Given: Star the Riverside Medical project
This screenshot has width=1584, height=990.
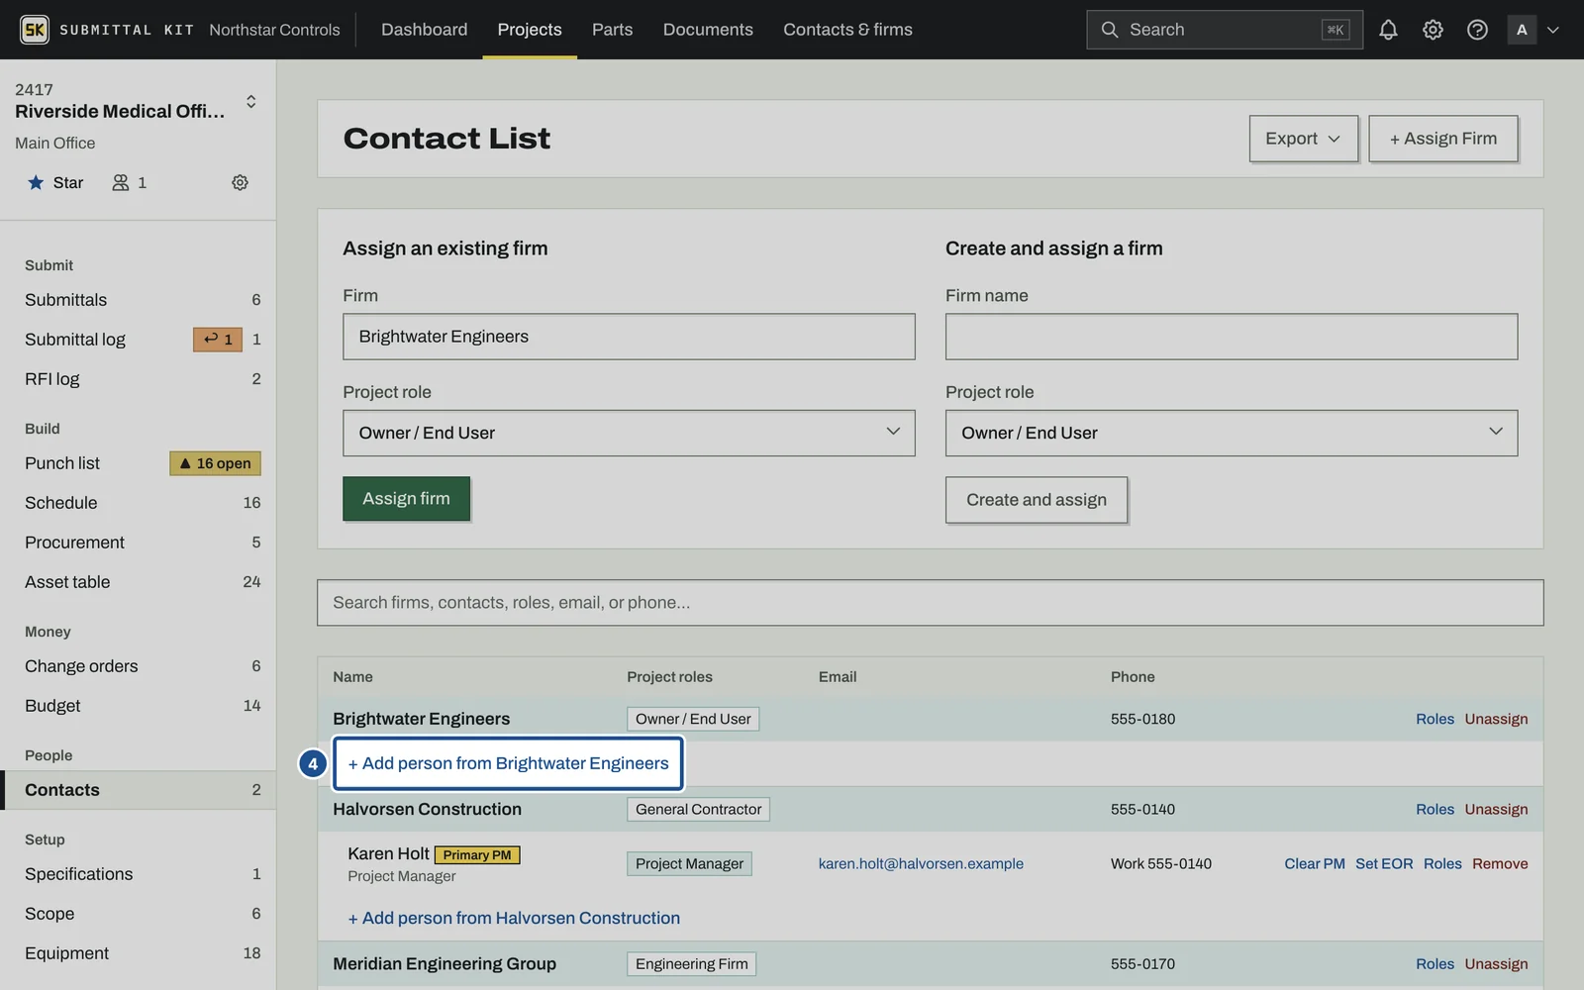Looking at the screenshot, I should click(x=55, y=182).
